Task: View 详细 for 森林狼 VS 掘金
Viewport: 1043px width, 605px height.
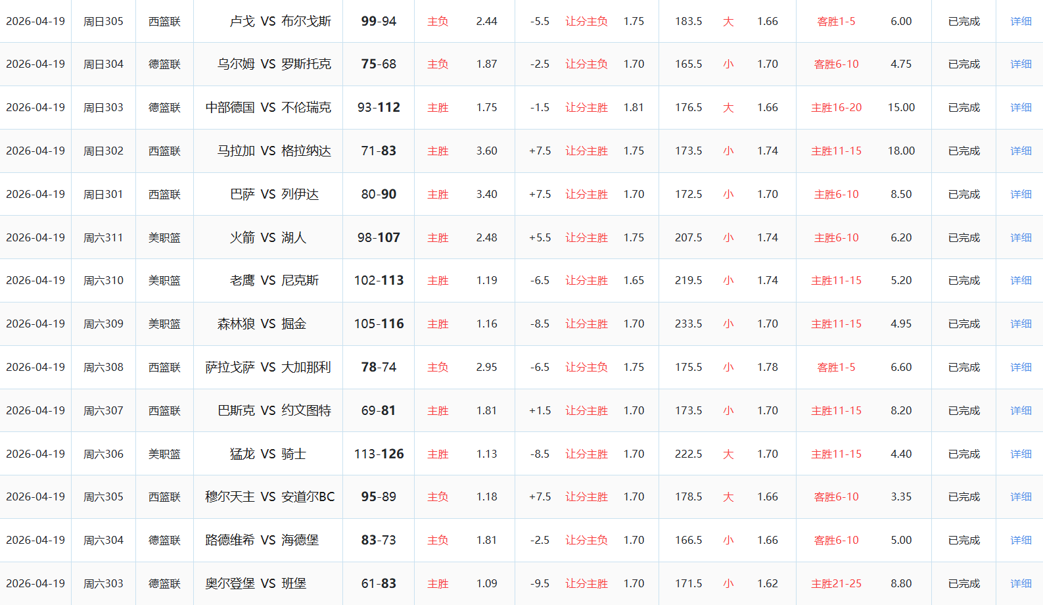Action: pos(1021,324)
